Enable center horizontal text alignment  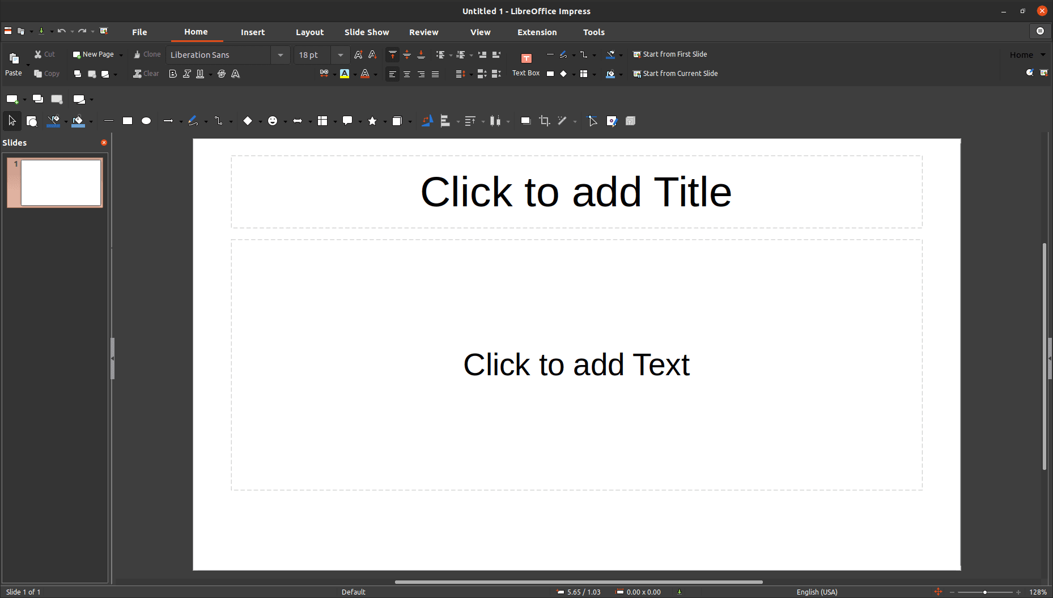407,74
